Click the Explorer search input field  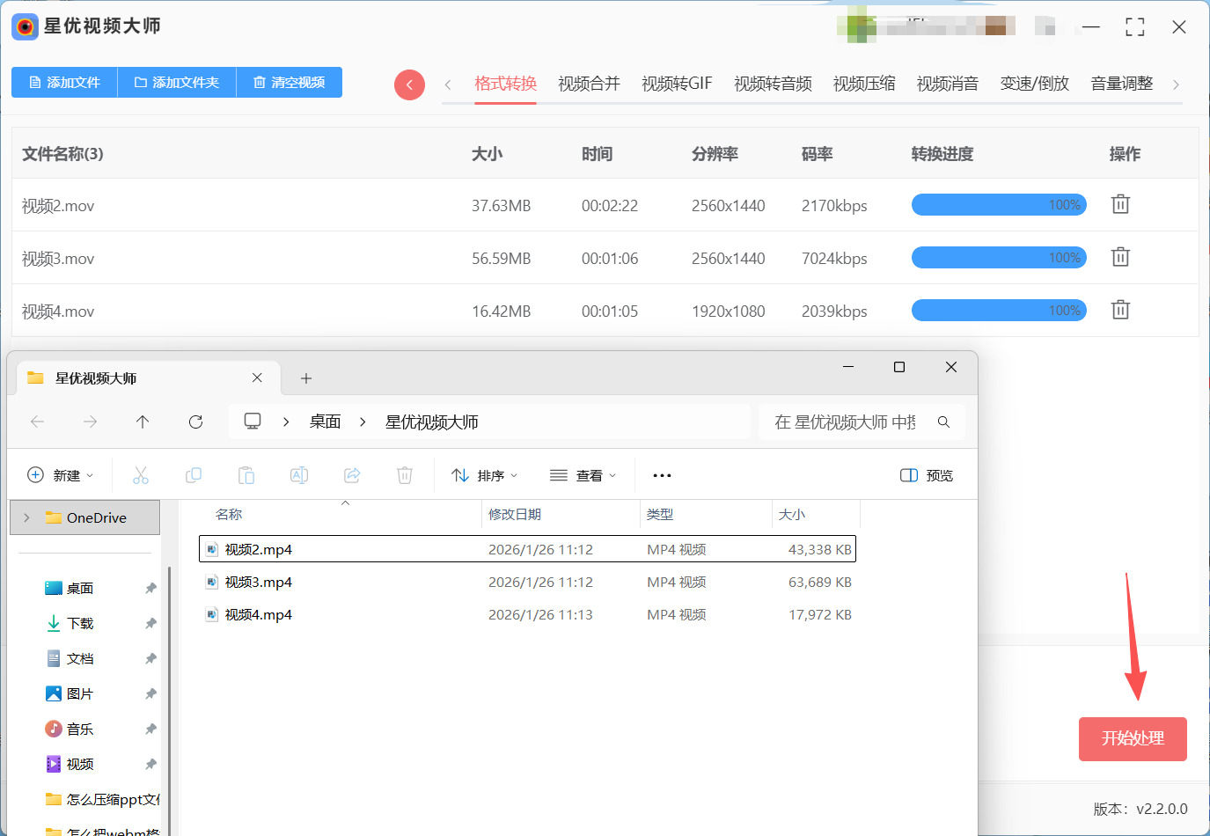(x=845, y=422)
